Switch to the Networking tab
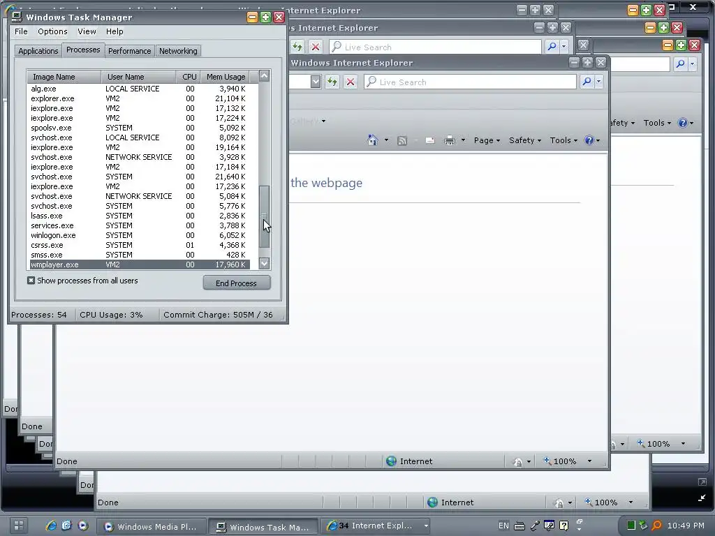 [x=178, y=51]
